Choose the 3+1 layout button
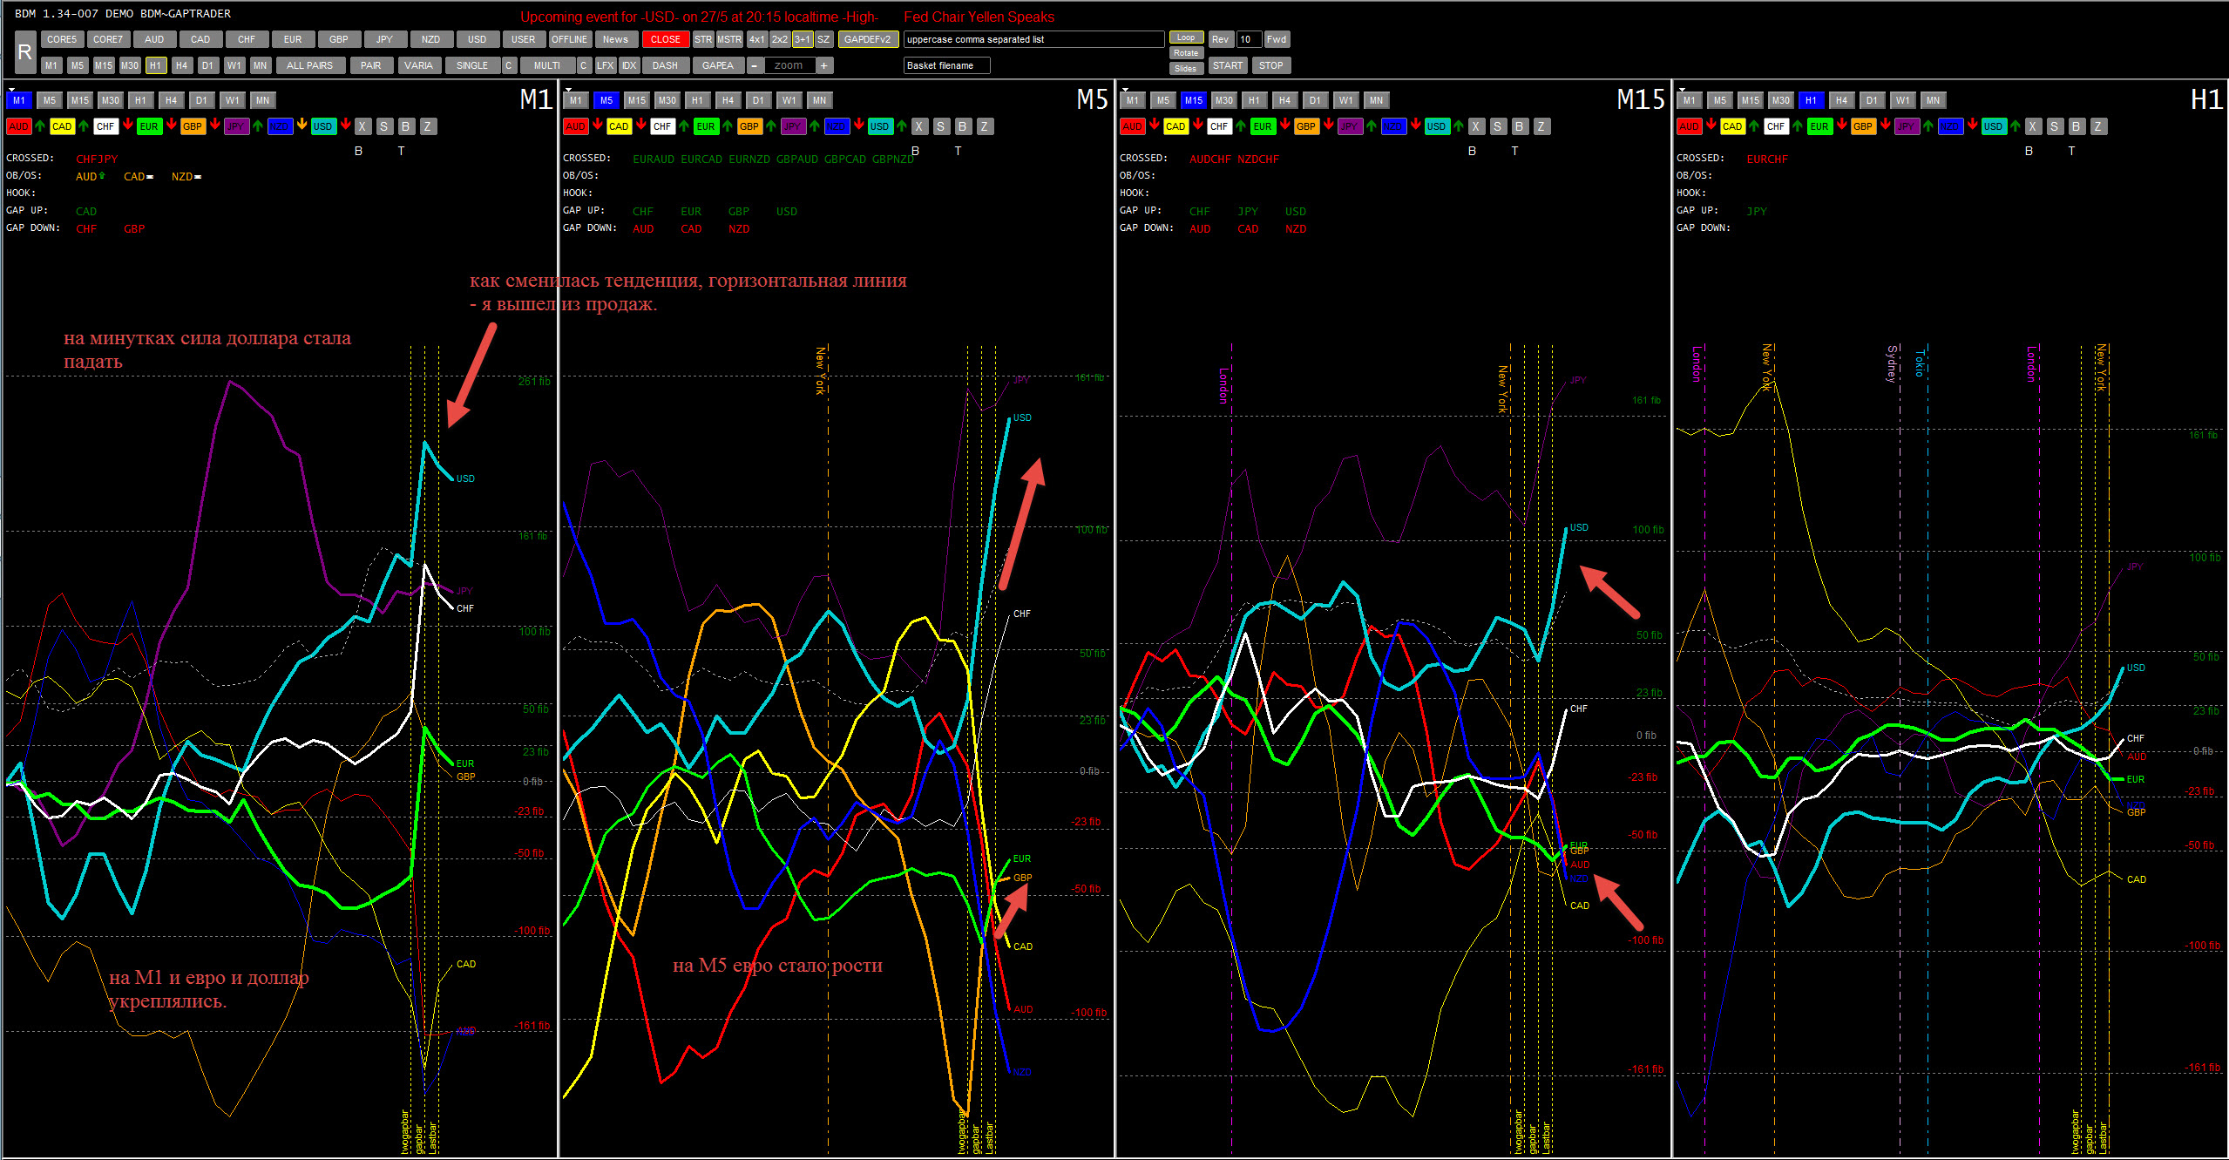The image size is (2229, 1160). click(803, 39)
